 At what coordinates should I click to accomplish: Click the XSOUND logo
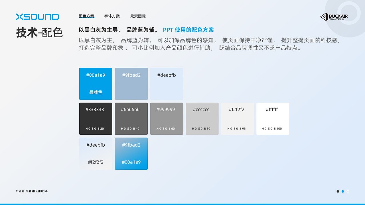click(37, 17)
